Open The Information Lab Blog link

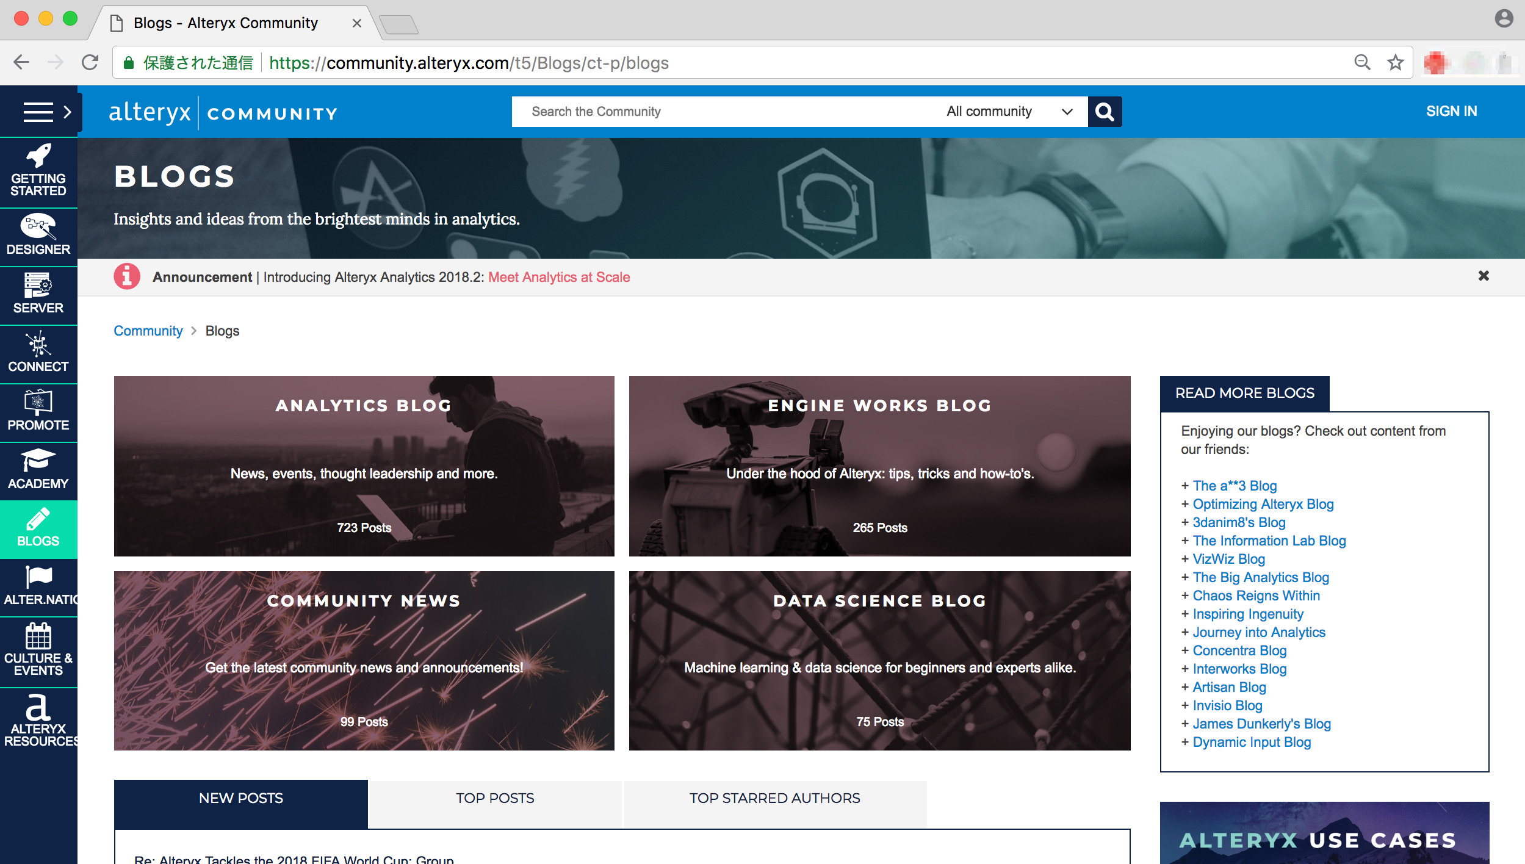(x=1269, y=541)
